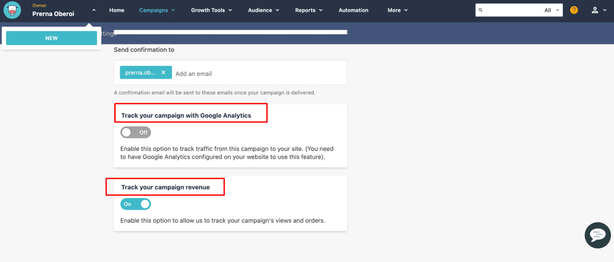Expand the Campaigns dropdown menu
The image size is (614, 262).
tap(157, 10)
